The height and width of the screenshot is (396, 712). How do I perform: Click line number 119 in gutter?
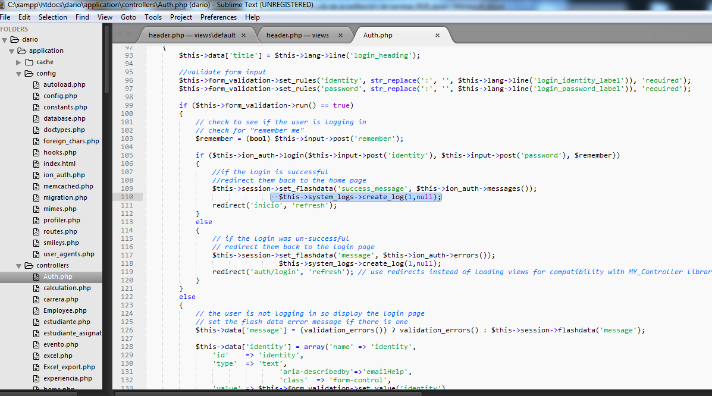(x=127, y=272)
